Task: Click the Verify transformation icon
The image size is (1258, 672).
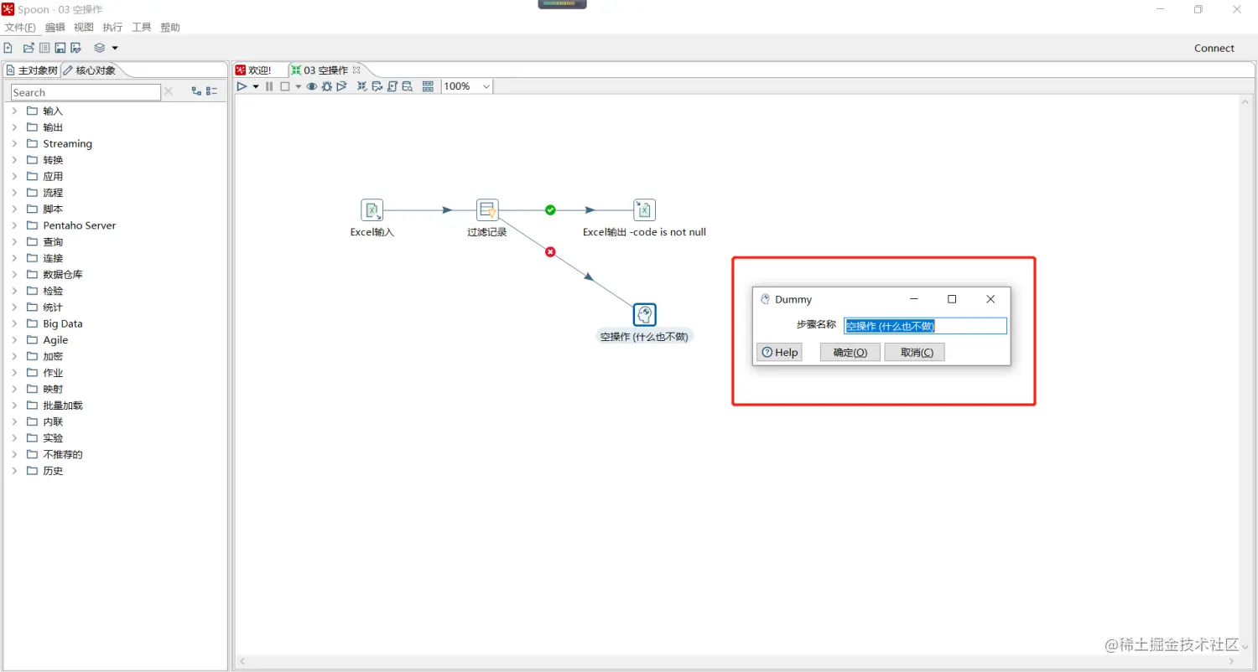Action: pyautogui.click(x=362, y=86)
